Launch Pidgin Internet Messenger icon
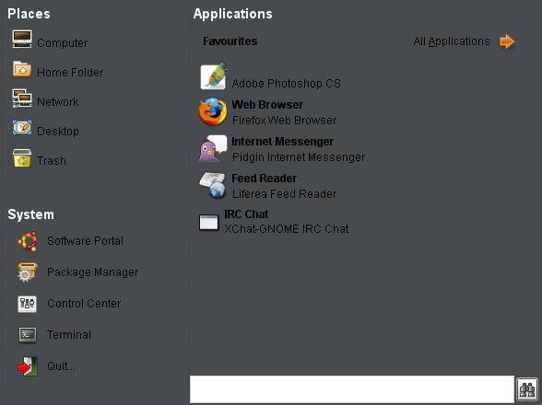The height and width of the screenshot is (405, 542). coord(213,148)
